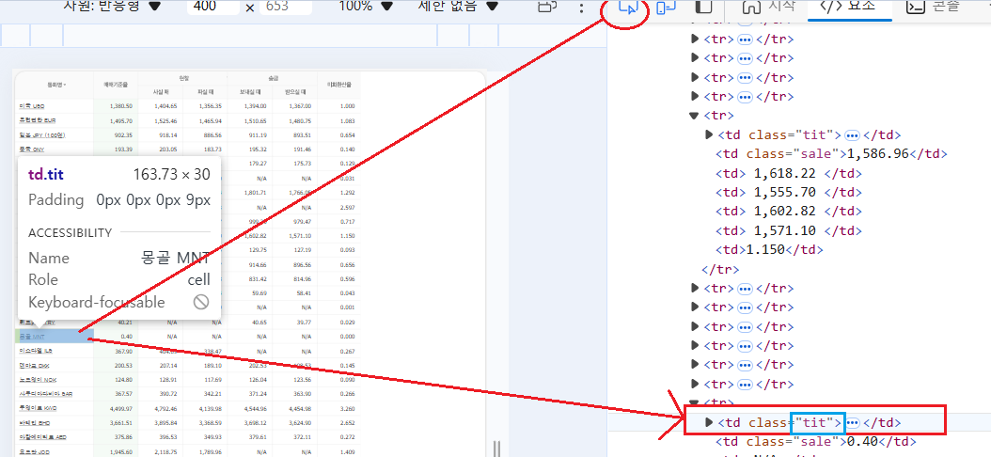This screenshot has height=457, width=991.
Task: Open the 요르단 JOD currency link
Action: coord(32,452)
